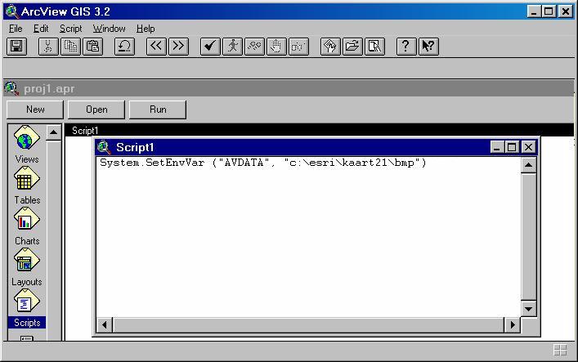Click the Undo toolbar icon
This screenshot has width=578, height=362.
[124, 47]
